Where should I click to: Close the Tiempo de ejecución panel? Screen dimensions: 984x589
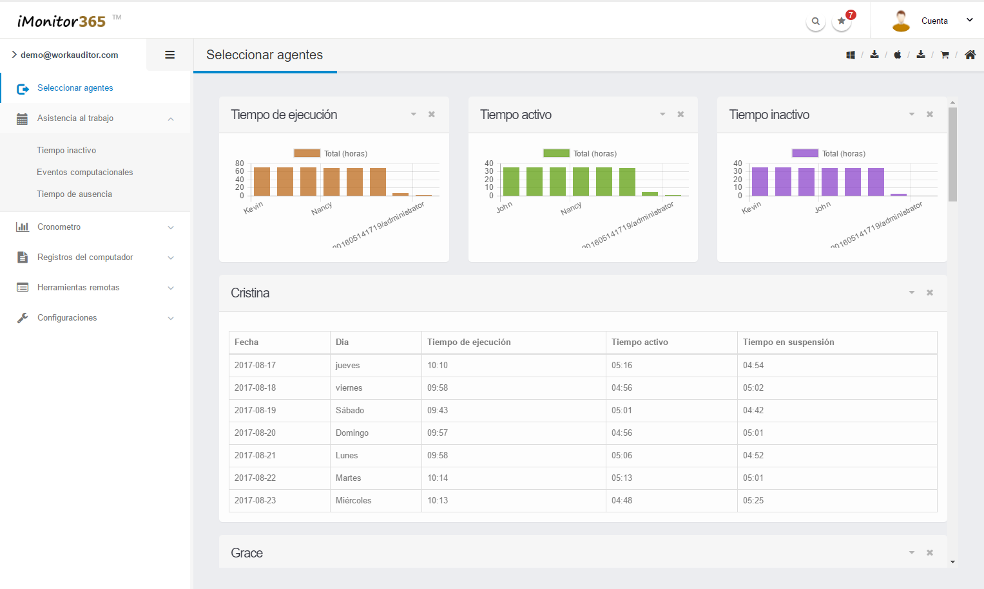click(432, 115)
